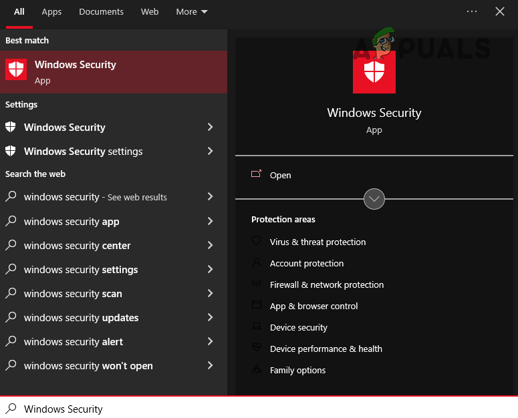518x418 pixels.
Task: Select 'windows security won't open' web suggestion
Action: point(88,366)
